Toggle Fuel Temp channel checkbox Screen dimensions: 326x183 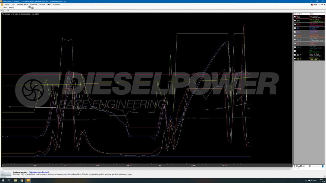[295, 47]
